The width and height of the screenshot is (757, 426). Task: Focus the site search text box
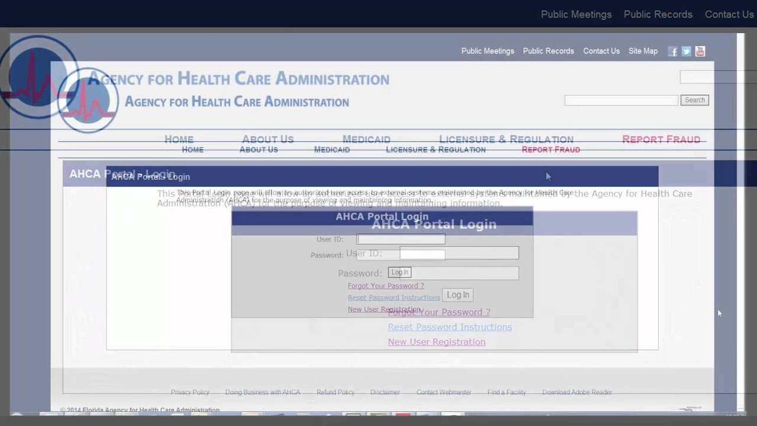621,101
